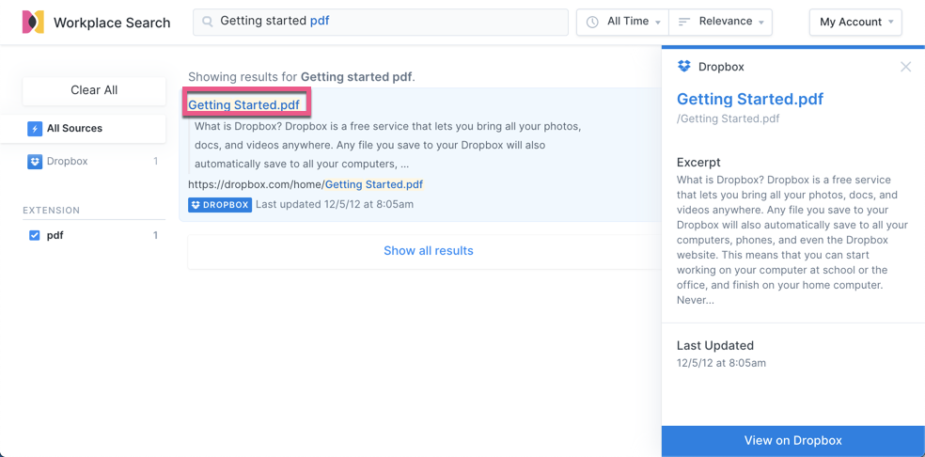Click View on Dropbox button
This screenshot has width=925, height=457.
pos(792,440)
